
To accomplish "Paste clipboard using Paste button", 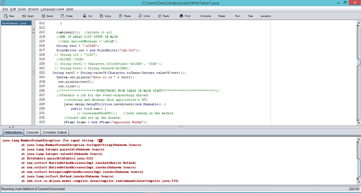I will (125, 16).
